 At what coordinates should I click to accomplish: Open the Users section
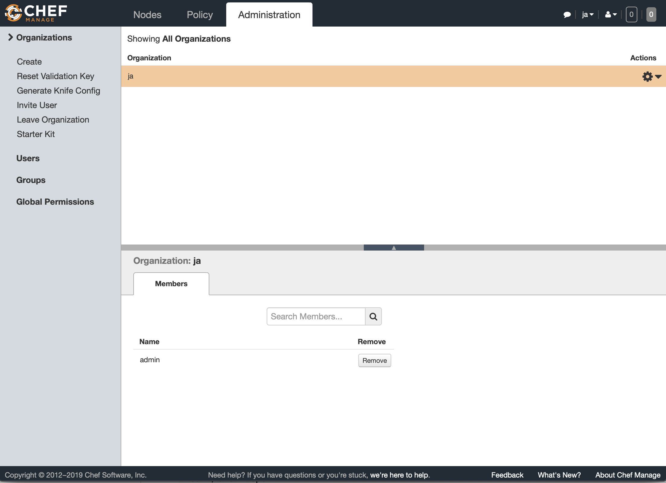tap(28, 158)
